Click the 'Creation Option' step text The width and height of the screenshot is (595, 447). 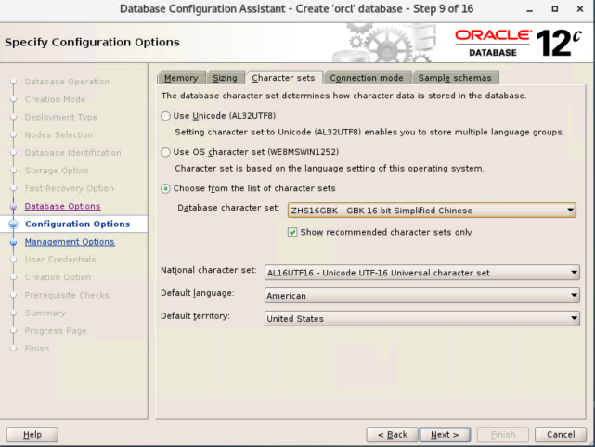point(58,277)
